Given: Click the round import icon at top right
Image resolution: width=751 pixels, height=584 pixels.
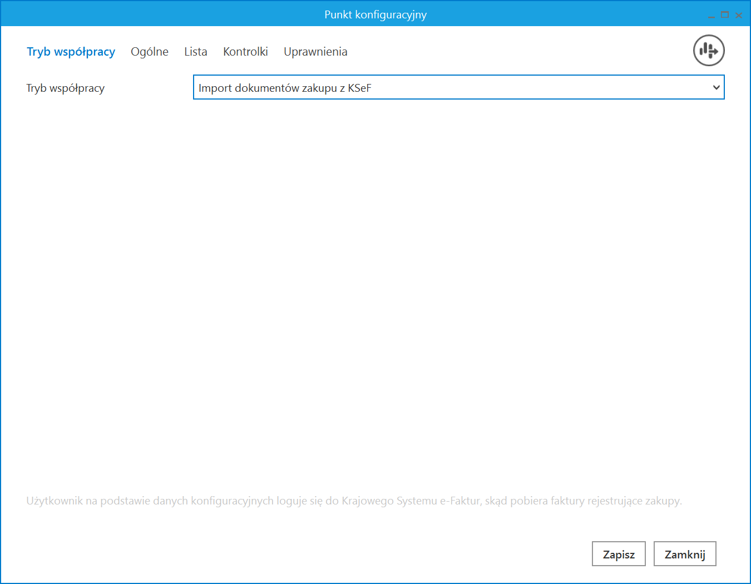Looking at the screenshot, I should (x=709, y=51).
